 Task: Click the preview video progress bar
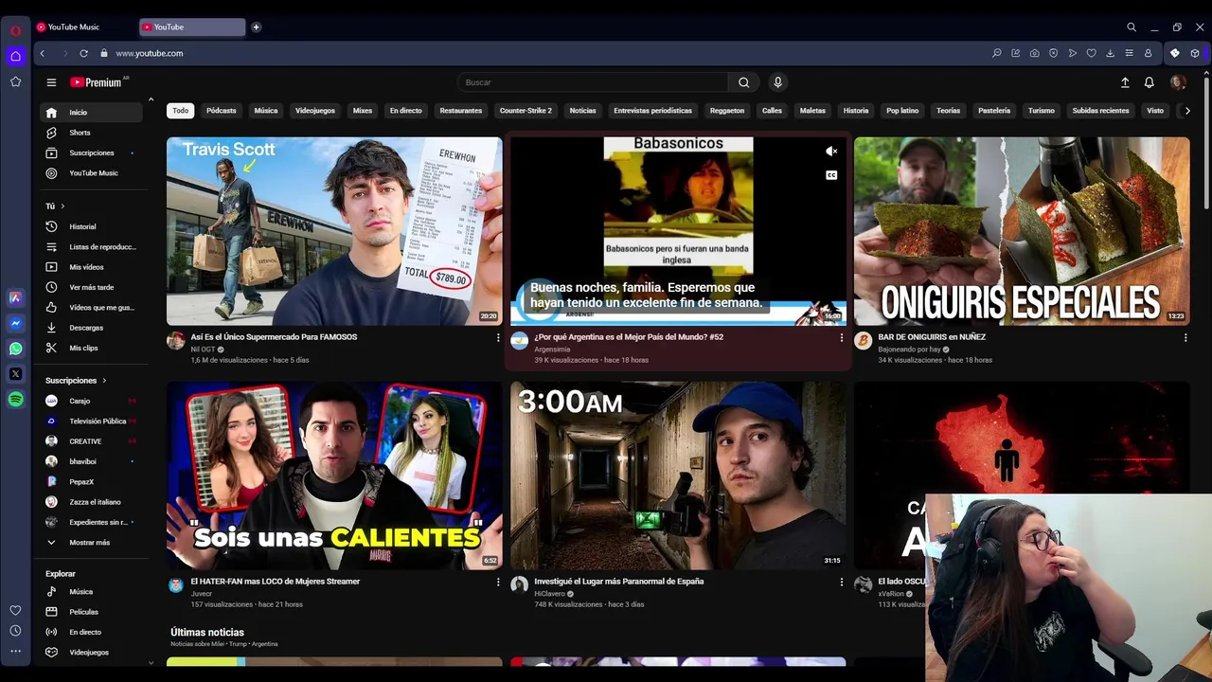click(678, 324)
